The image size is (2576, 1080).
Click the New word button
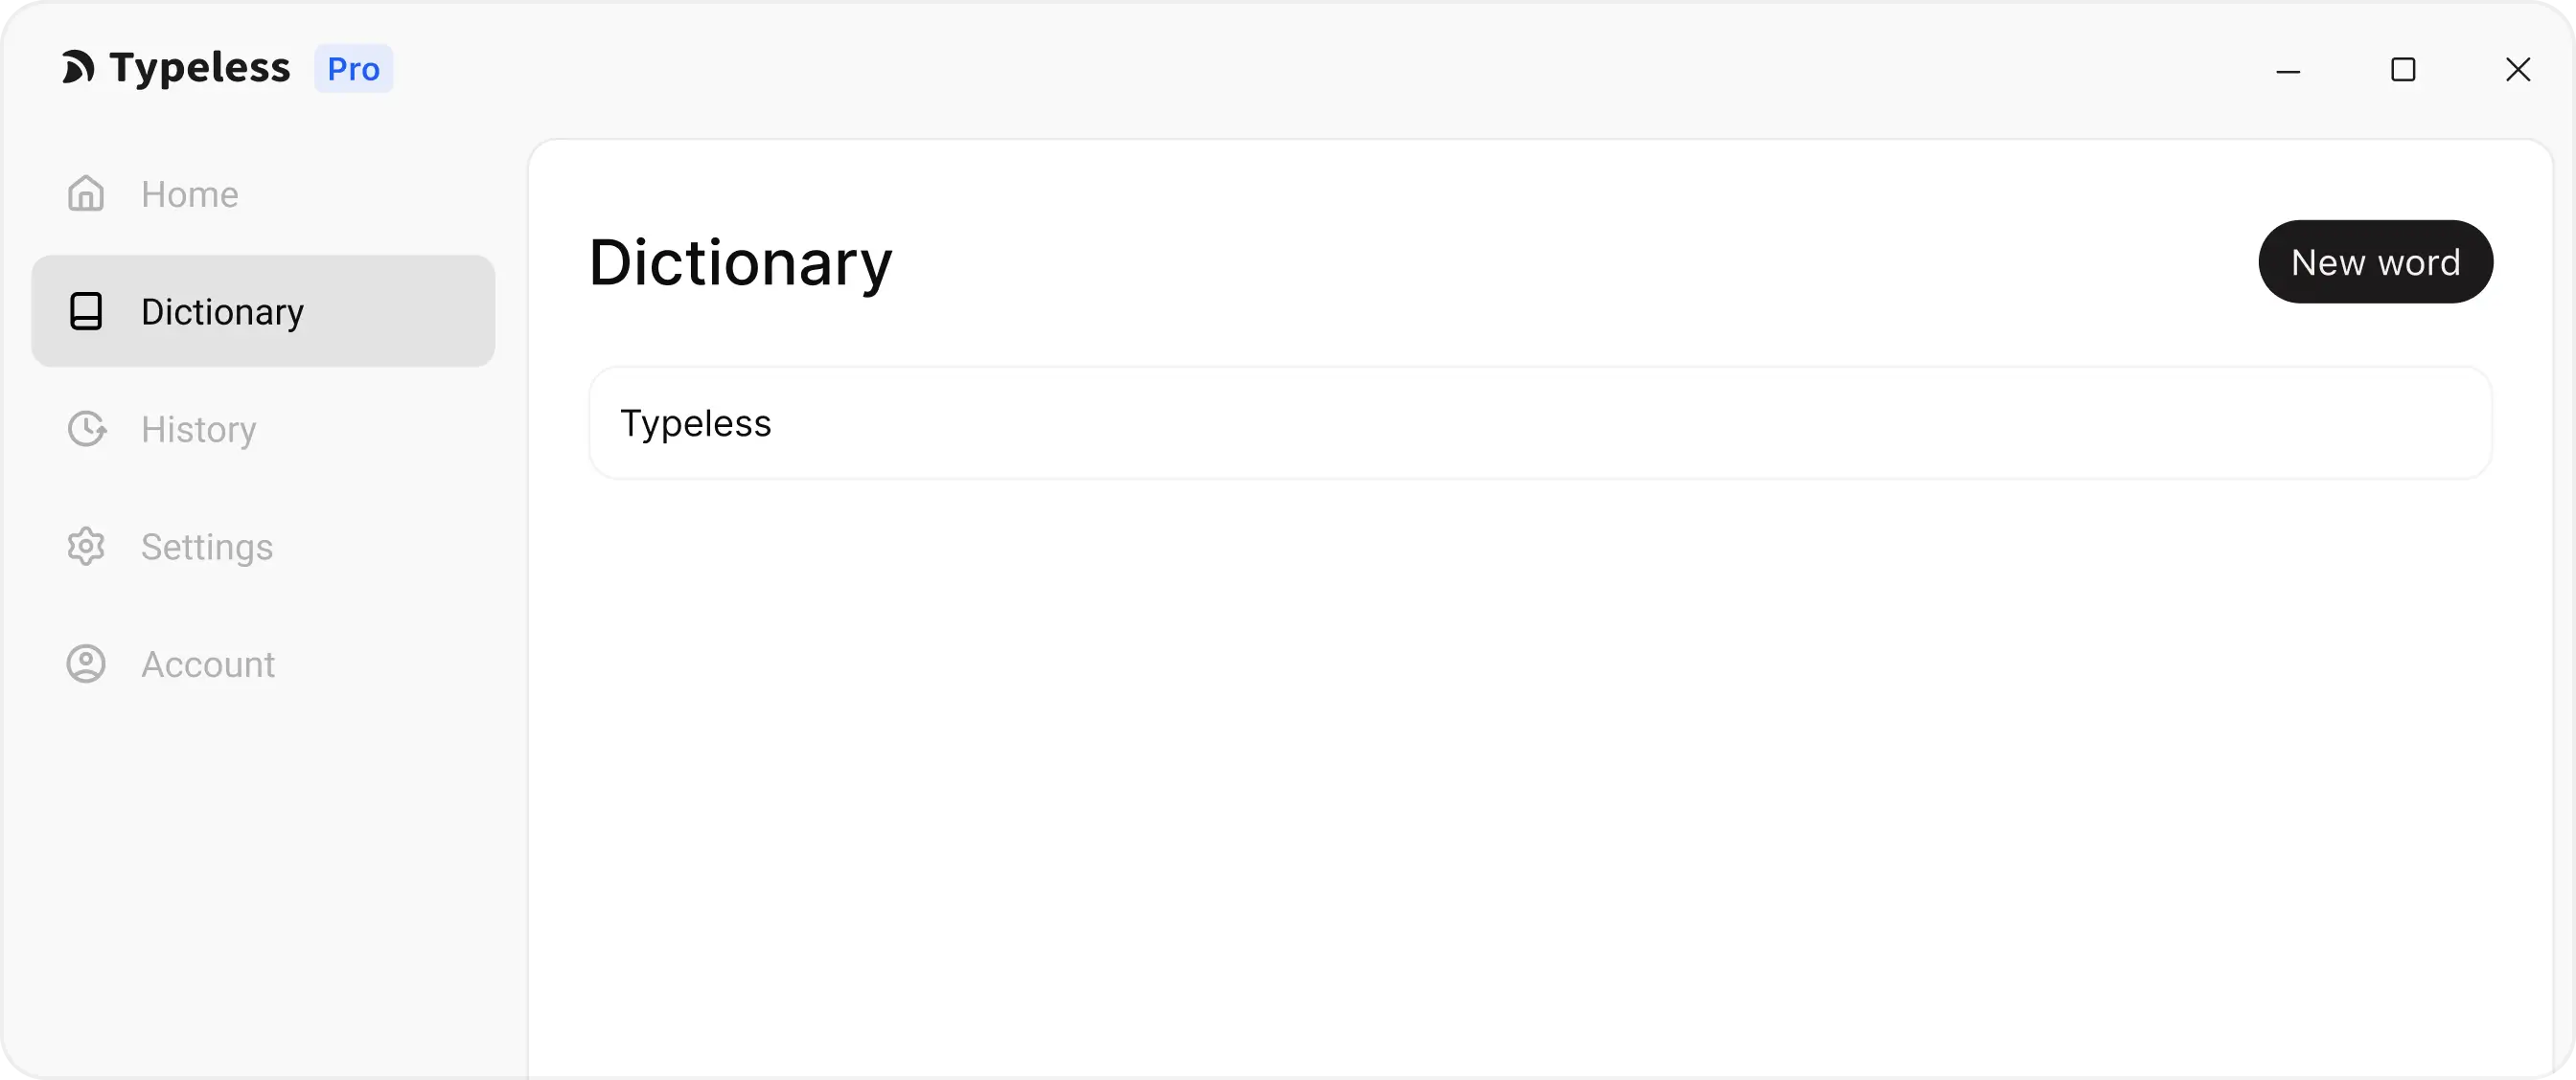point(2376,260)
